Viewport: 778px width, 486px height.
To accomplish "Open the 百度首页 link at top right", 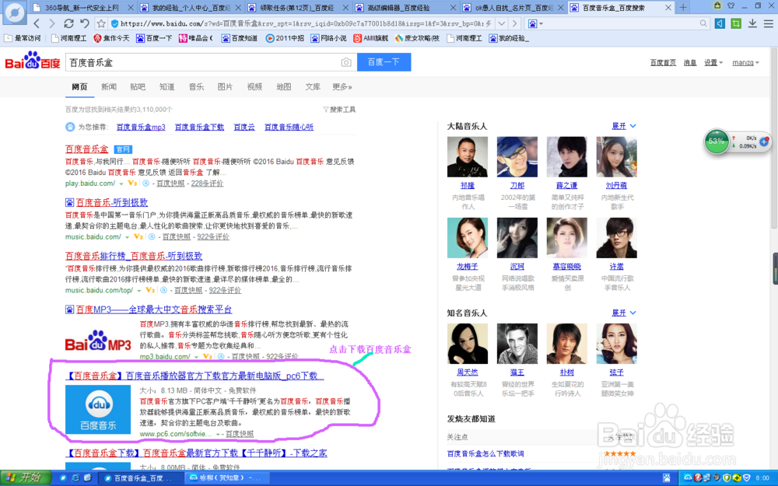I will tap(663, 62).
